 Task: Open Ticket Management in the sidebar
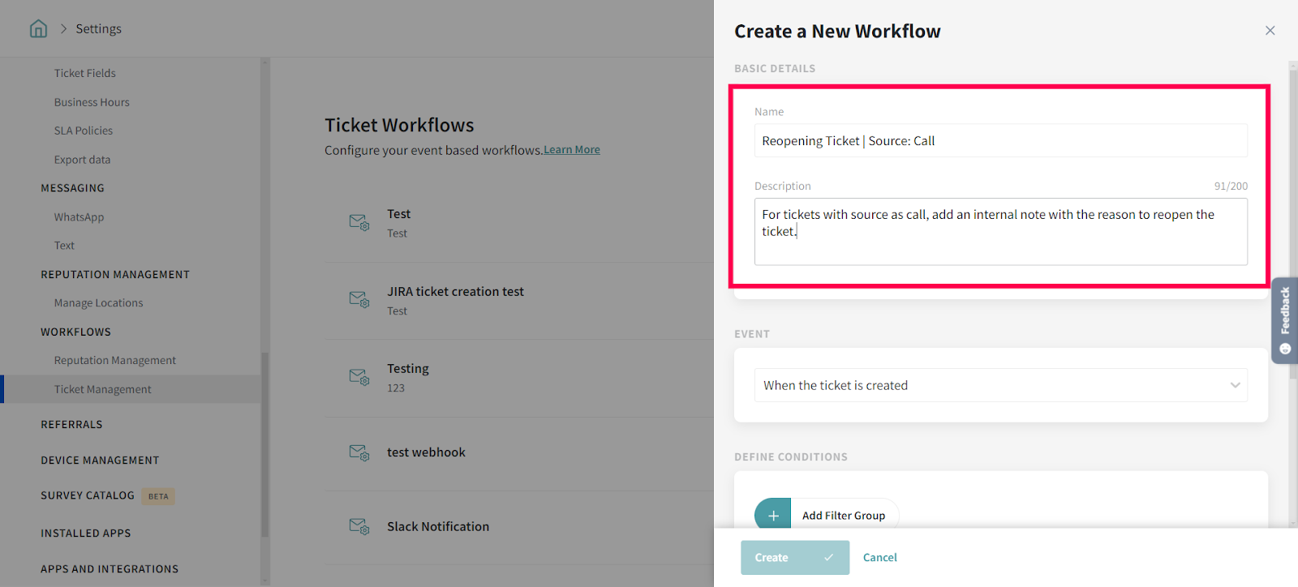pos(102,389)
